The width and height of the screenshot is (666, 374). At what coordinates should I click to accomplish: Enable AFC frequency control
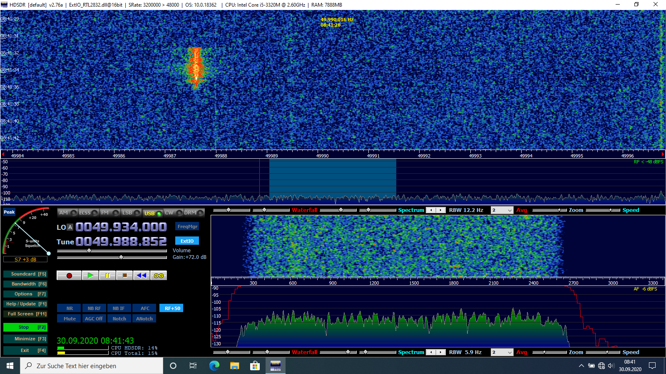pos(144,308)
